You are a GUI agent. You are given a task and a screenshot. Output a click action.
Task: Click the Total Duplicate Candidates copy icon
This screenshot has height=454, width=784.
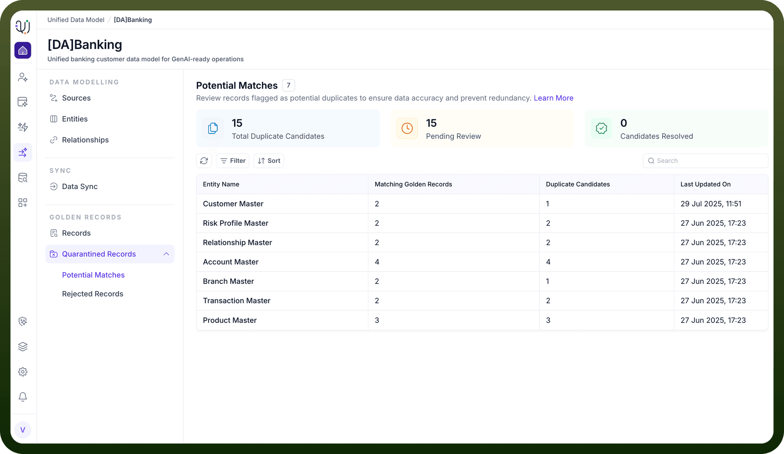(213, 128)
